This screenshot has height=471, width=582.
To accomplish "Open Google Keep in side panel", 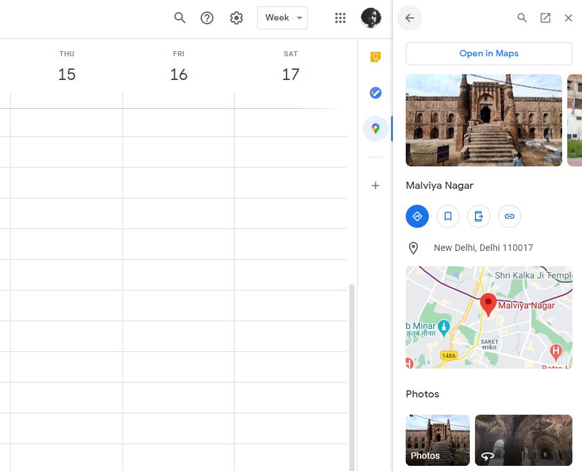I will (375, 57).
